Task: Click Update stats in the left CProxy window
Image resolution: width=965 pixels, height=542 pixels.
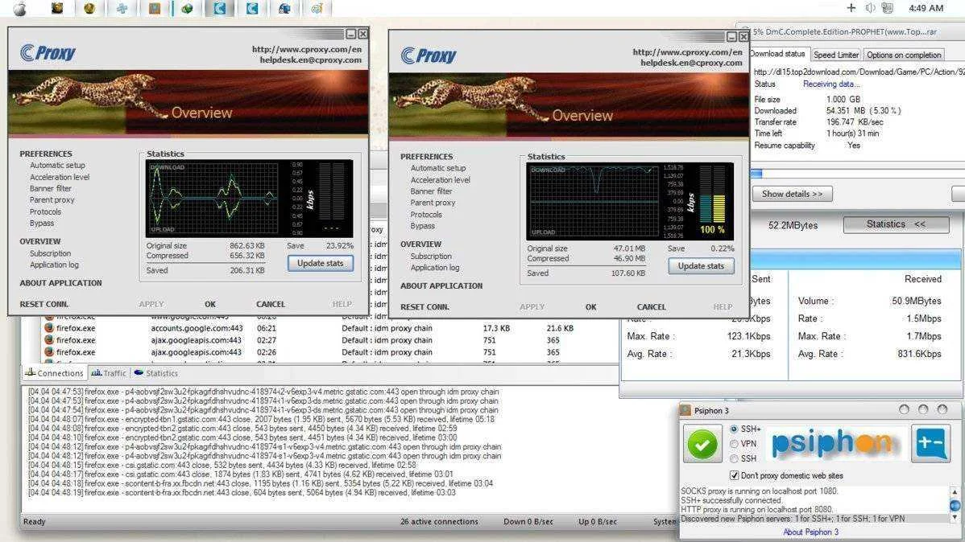Action: (320, 263)
